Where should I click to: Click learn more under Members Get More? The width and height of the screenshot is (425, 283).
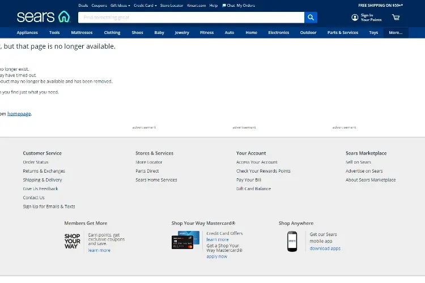point(99,250)
